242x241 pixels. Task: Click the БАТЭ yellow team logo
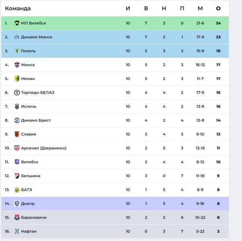coord(17,190)
